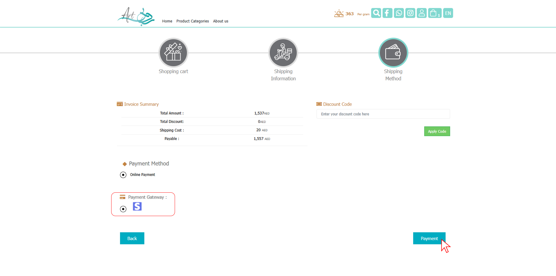Select the Online Payment radio button
Screen dimensions: 556x276
[x=123, y=175]
